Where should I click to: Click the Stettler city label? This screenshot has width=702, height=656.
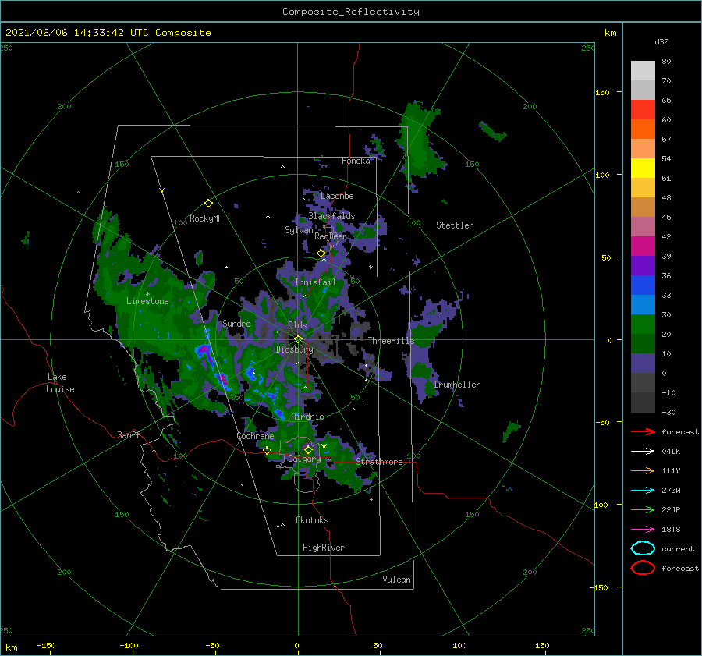(455, 225)
